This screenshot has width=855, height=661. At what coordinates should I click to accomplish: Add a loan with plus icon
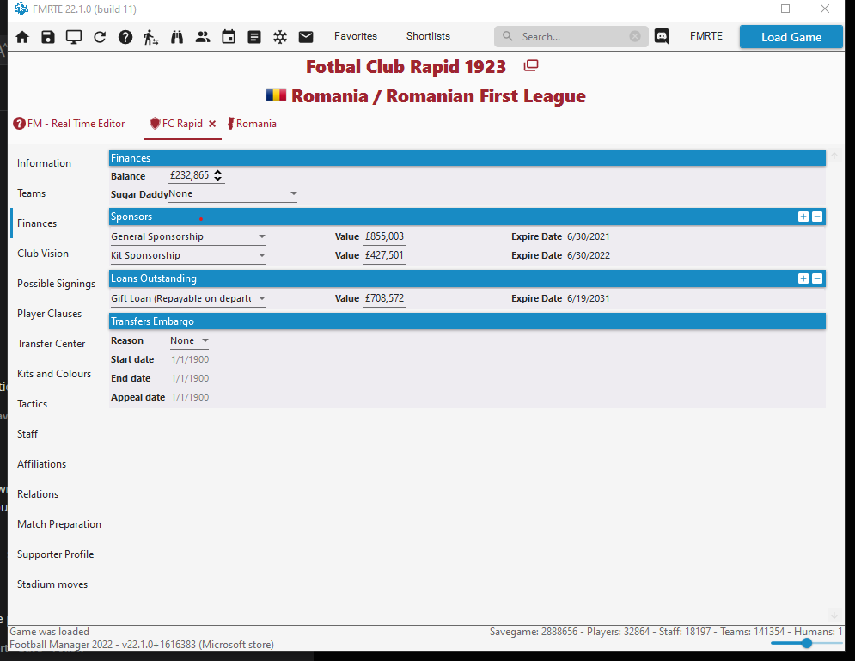[803, 278]
